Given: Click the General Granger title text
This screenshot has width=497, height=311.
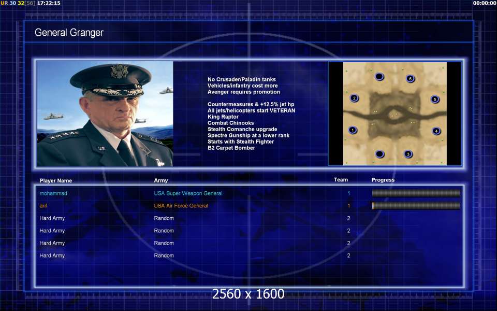Looking at the screenshot, I should 69,33.
